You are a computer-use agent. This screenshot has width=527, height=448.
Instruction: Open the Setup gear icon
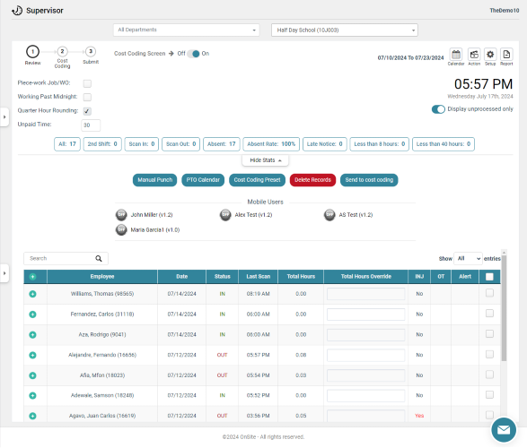pyautogui.click(x=490, y=55)
